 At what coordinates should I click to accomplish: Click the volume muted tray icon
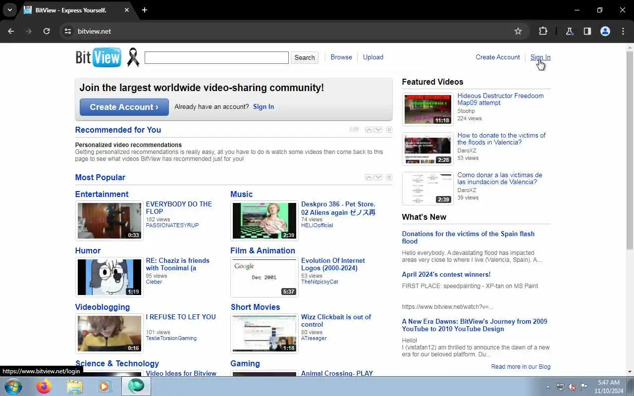pyautogui.click(x=572, y=387)
